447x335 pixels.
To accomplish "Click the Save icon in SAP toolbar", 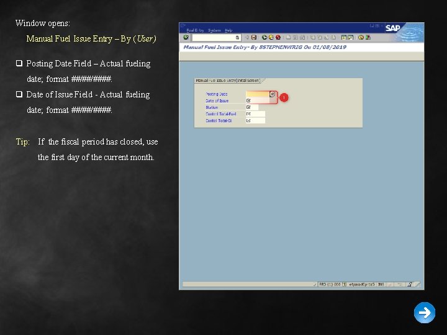I will point(254,37).
